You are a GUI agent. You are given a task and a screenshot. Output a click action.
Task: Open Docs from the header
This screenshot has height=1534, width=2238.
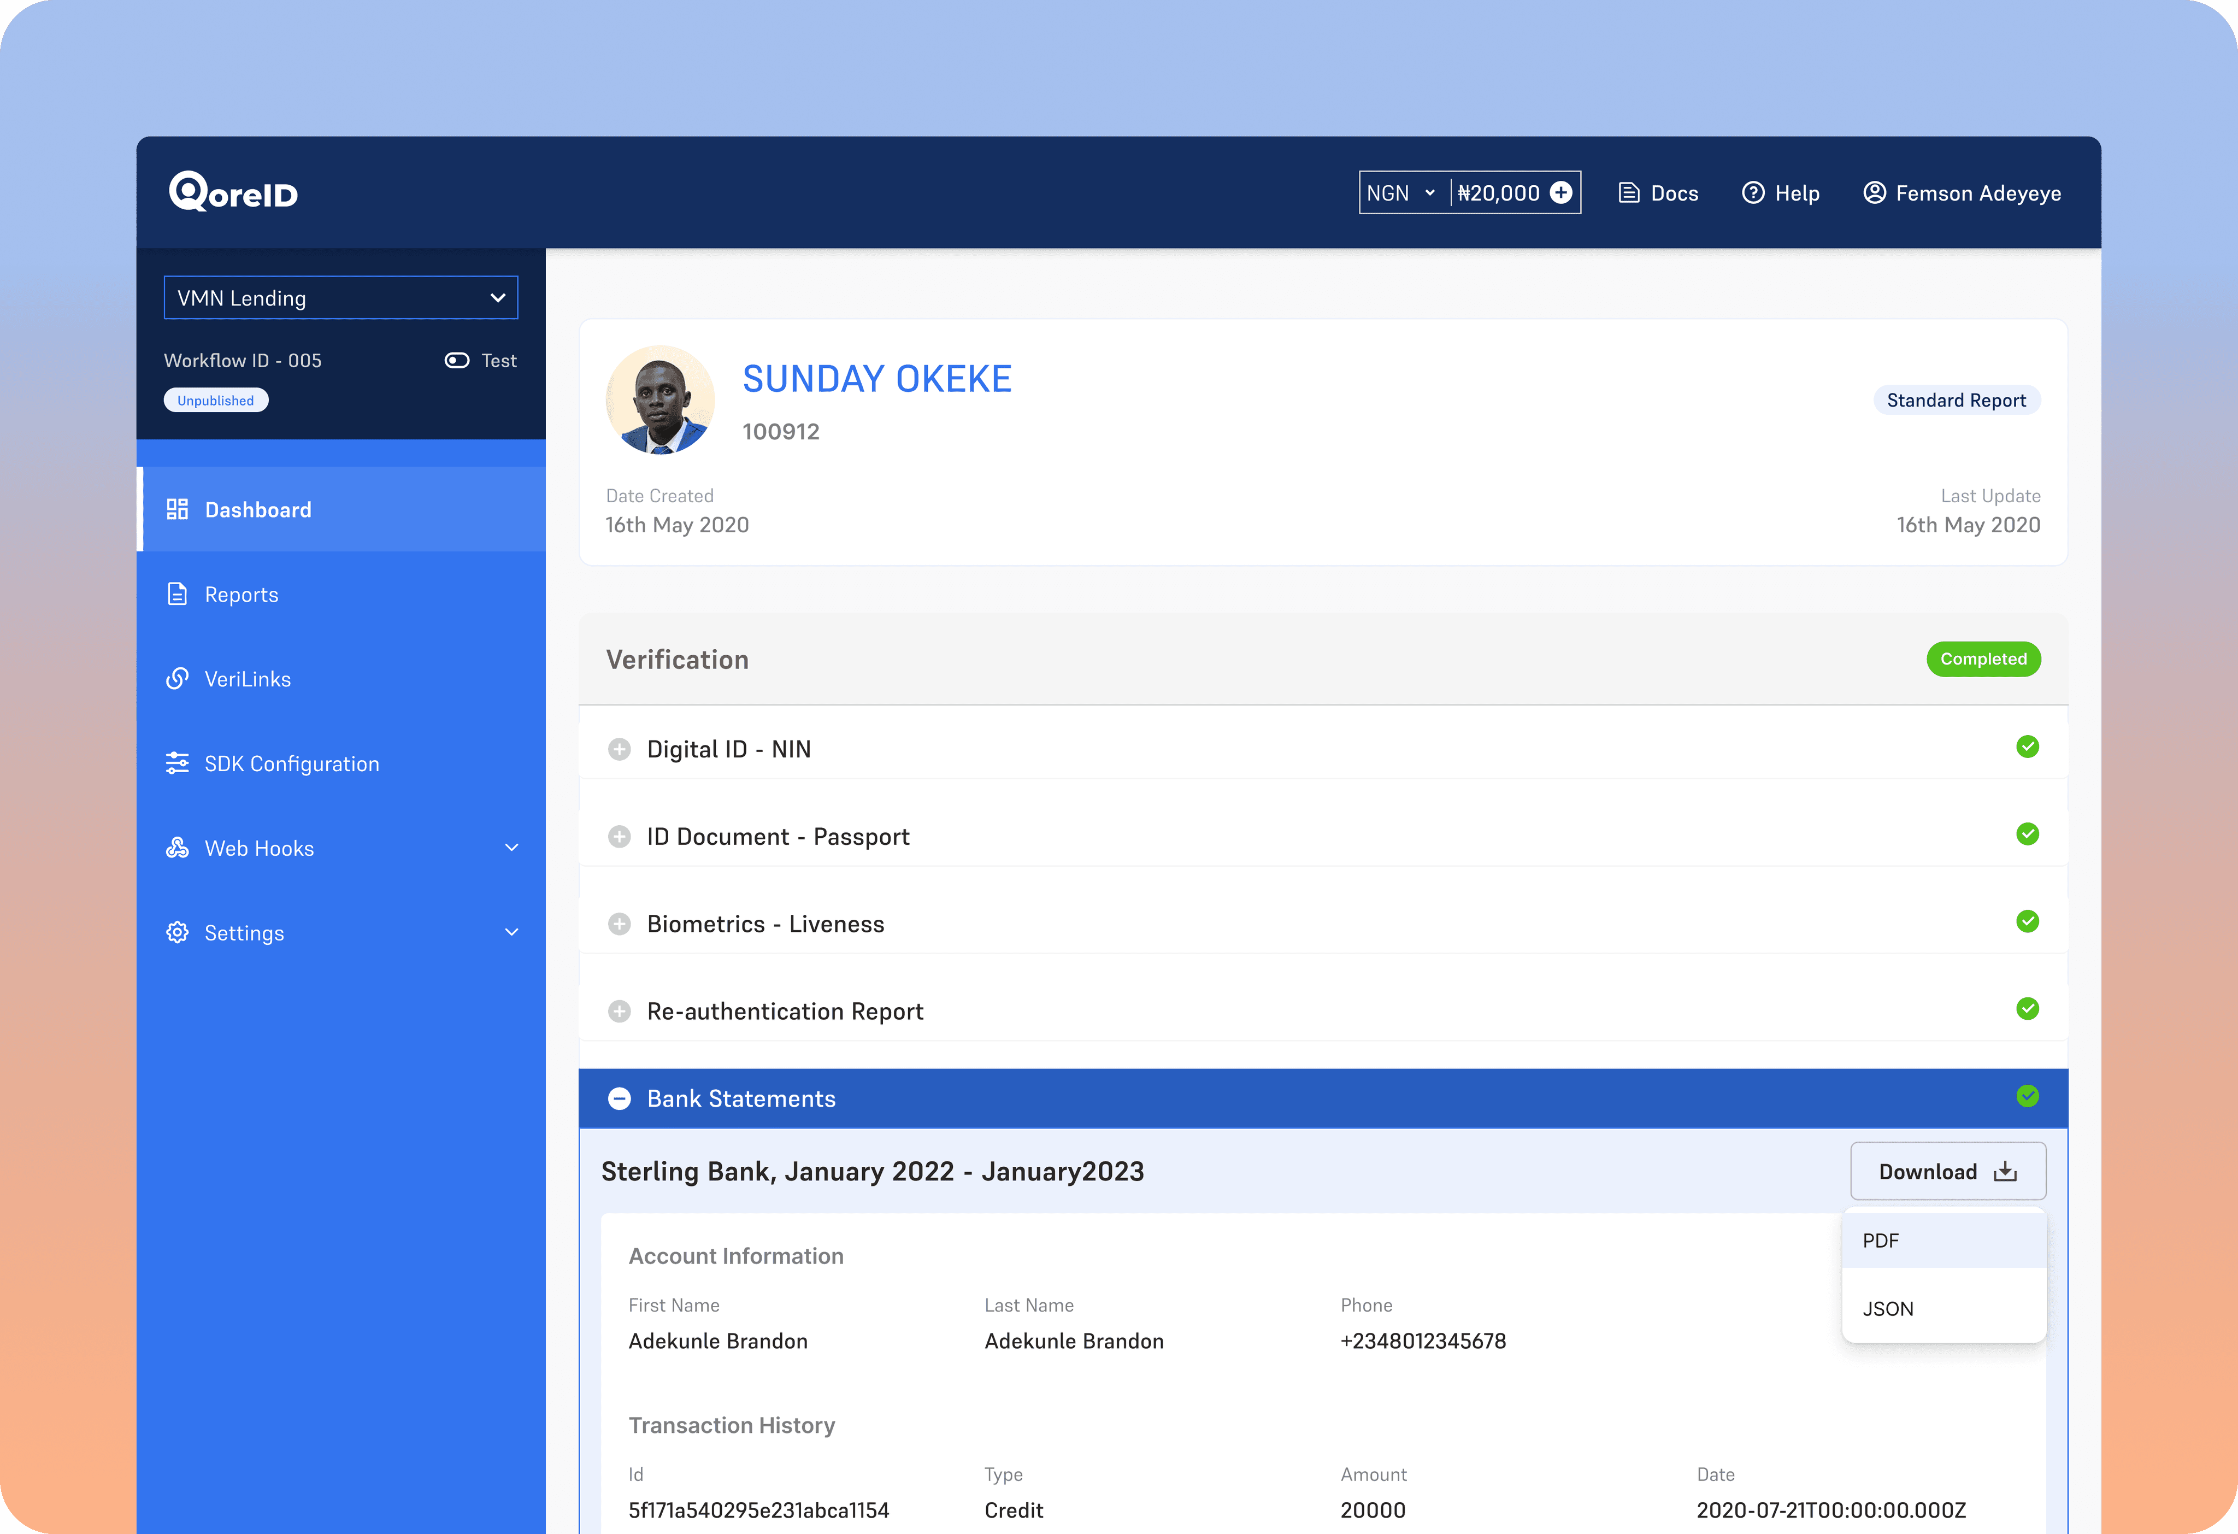(x=1657, y=192)
